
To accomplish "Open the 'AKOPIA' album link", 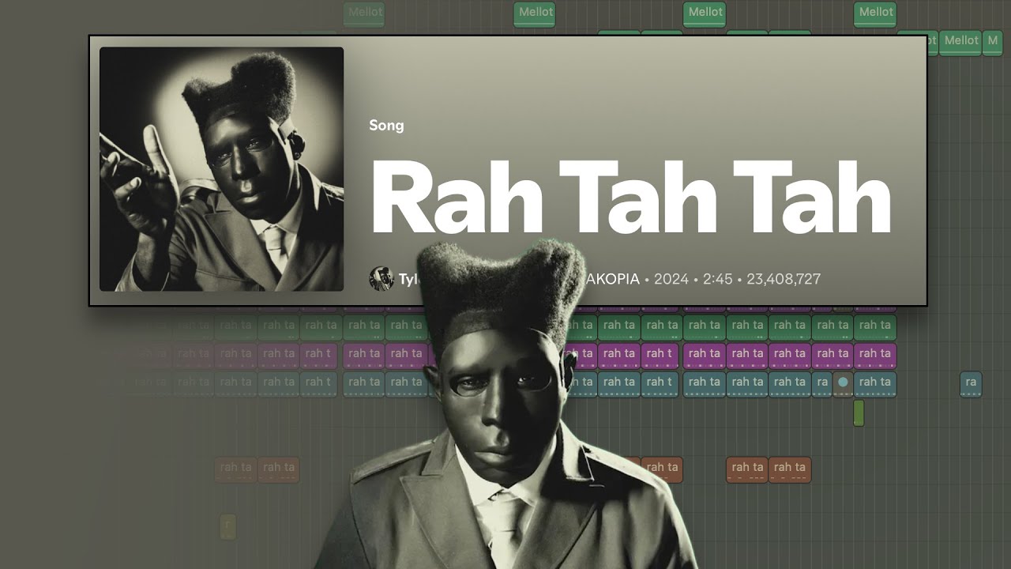I will point(611,279).
